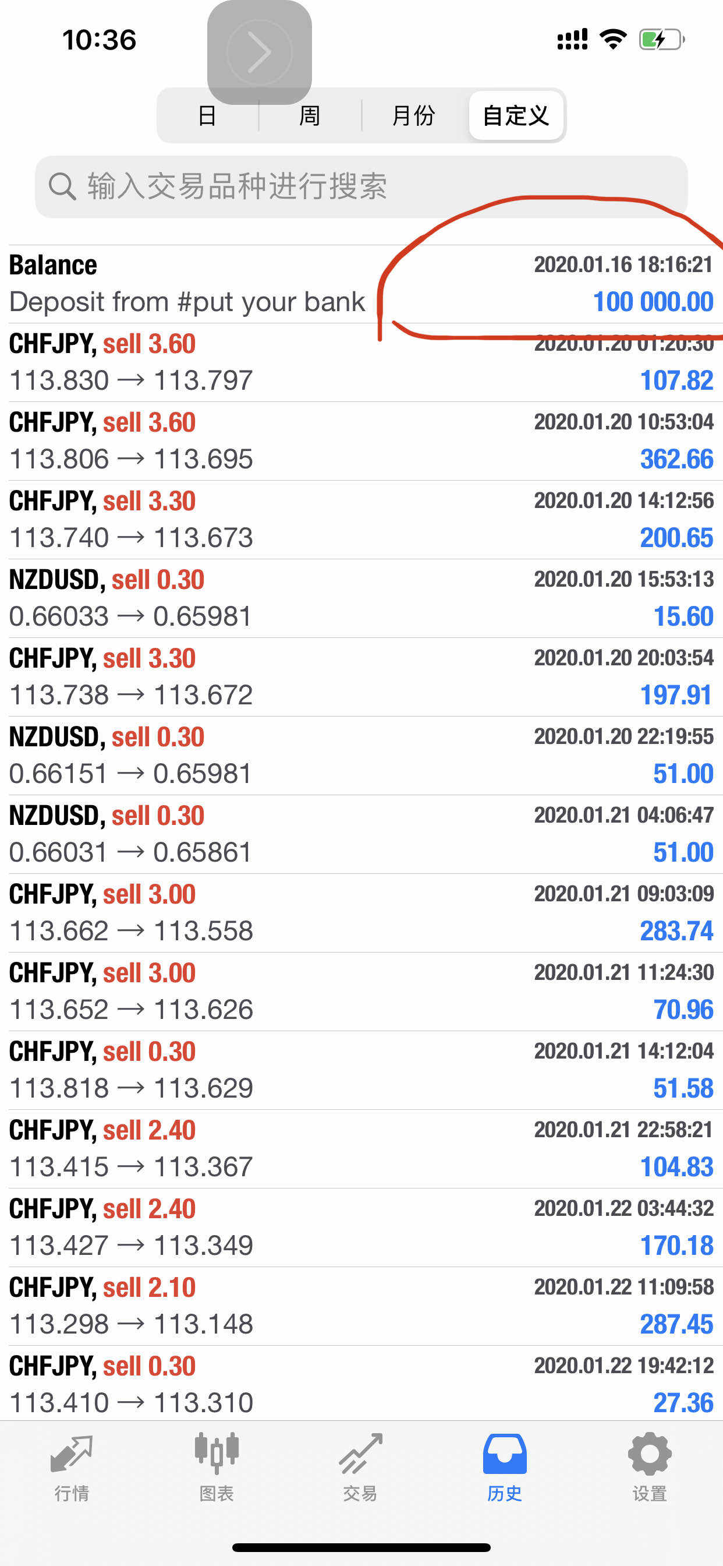Select the 日 day period filter

click(x=207, y=115)
